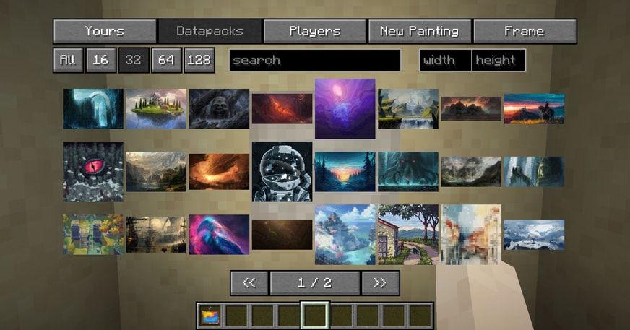Choose the astronaut helmet painting
630x330 pixels.
[x=282, y=171]
